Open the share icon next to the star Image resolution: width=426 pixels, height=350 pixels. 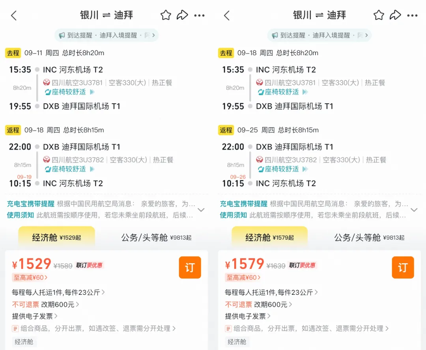[x=183, y=15]
